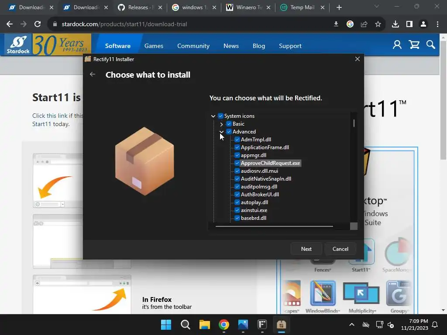Uncheck autoplay.dll checkbox
This screenshot has width=447, height=335.
coord(237,202)
